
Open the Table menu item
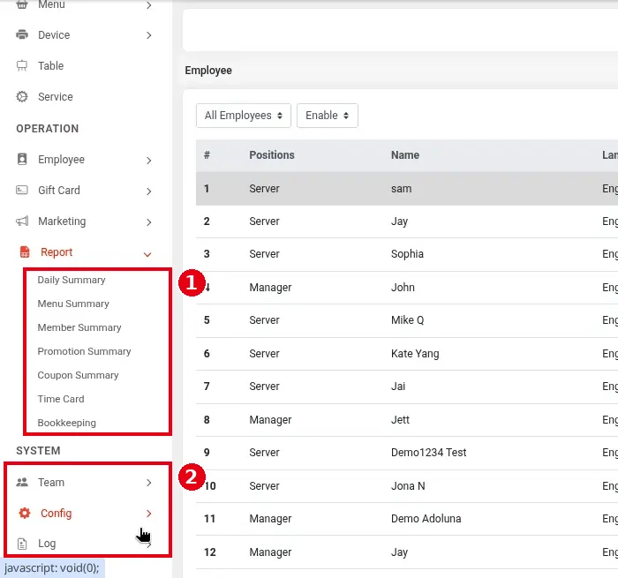[x=51, y=66]
